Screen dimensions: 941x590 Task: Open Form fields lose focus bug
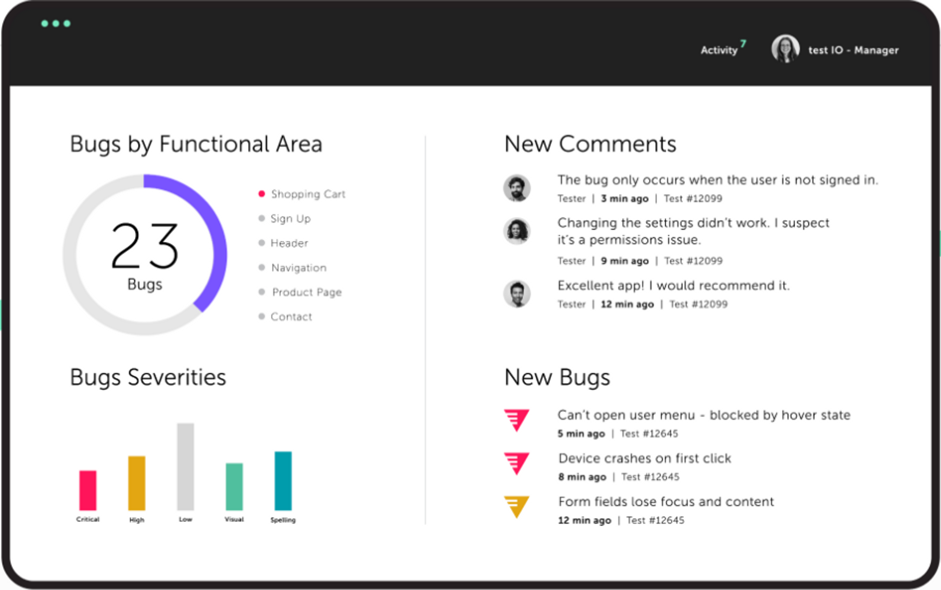[666, 502]
